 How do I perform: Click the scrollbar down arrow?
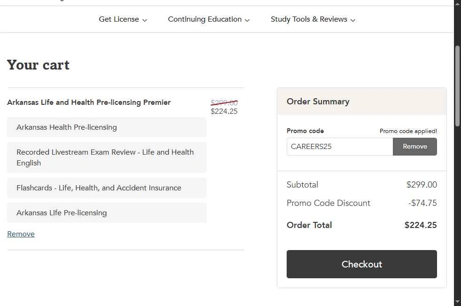[x=457, y=301]
